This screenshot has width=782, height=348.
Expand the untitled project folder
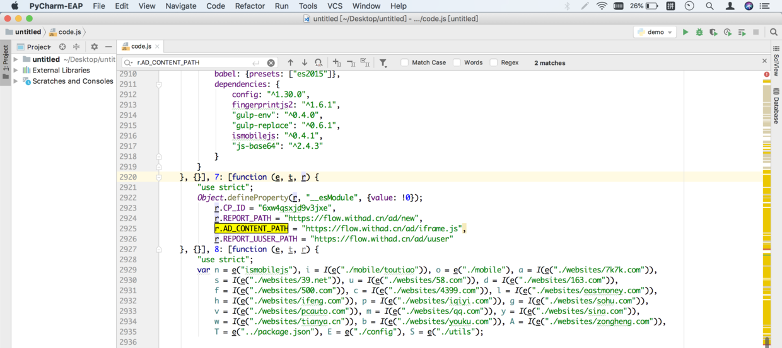click(x=16, y=59)
